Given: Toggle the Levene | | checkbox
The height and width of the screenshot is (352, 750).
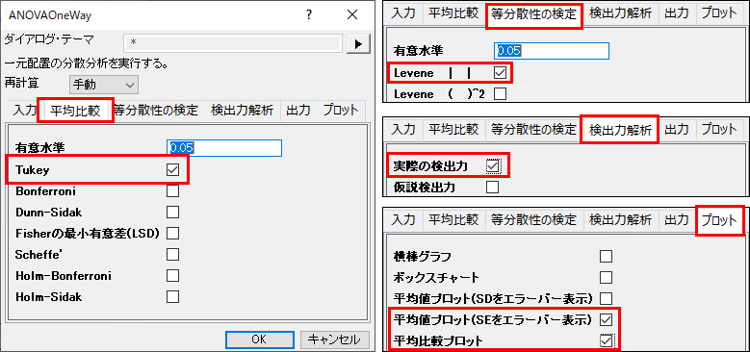Looking at the screenshot, I should (x=500, y=73).
